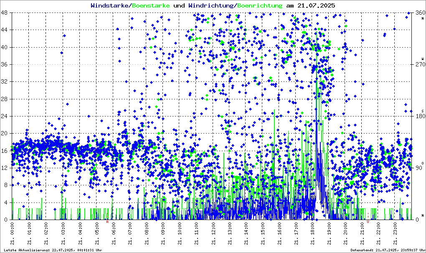Click the 180 degree right axis label
The height and width of the screenshot is (253, 426).
(x=418, y=116)
